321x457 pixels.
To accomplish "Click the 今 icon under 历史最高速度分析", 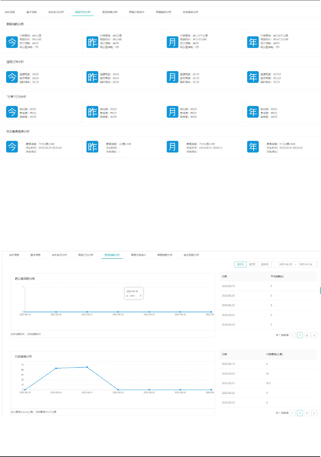I will [x=12, y=147].
